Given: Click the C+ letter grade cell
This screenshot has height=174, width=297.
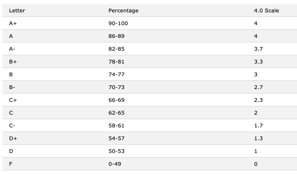Looking at the screenshot, I should pyautogui.click(x=13, y=100).
